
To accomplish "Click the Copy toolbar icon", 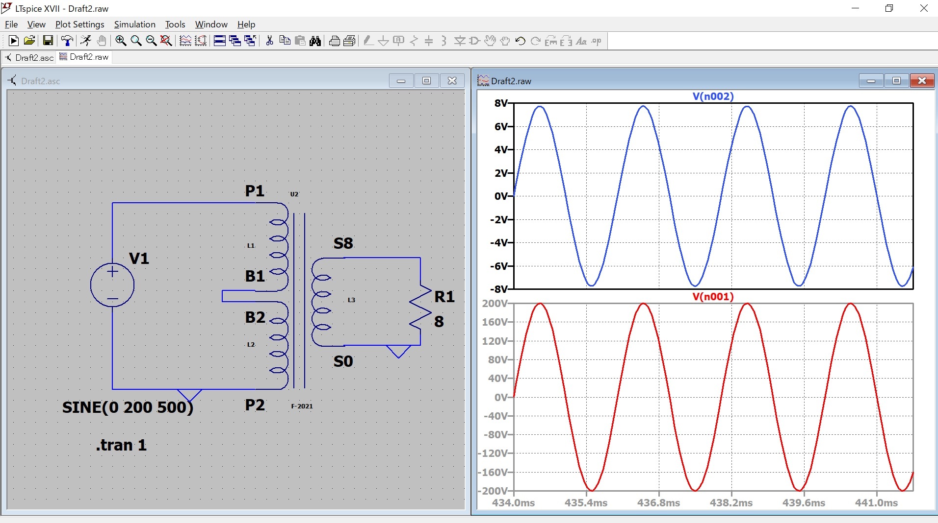I will click(285, 41).
